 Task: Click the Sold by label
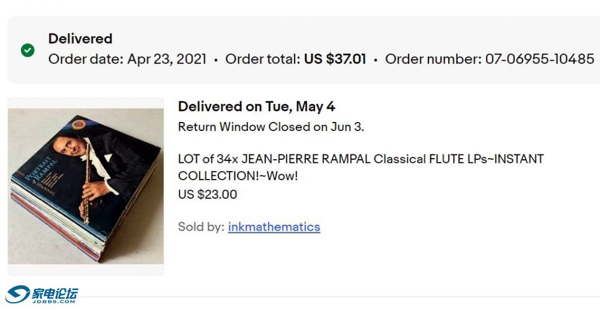[x=200, y=227]
